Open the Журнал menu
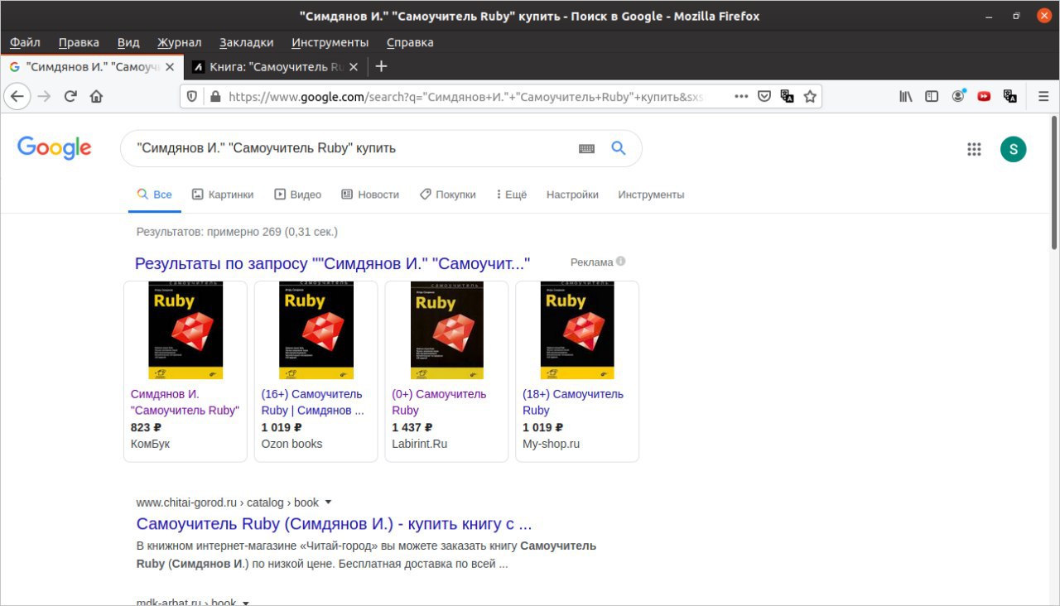This screenshot has height=606, width=1060. click(x=180, y=42)
